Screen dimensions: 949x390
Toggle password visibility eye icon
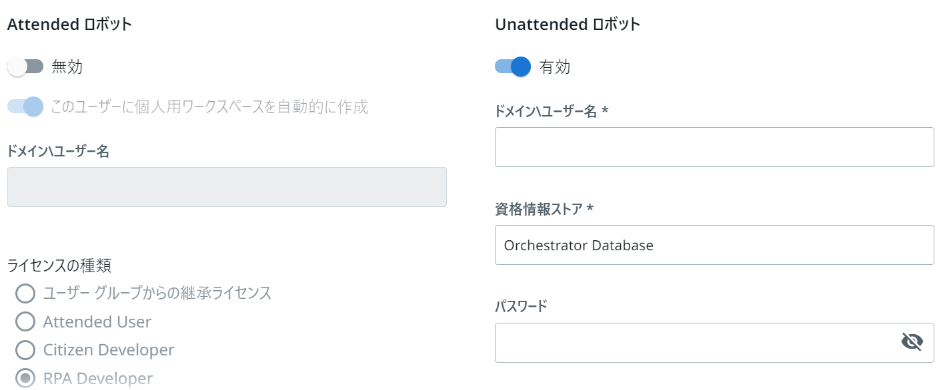click(912, 342)
